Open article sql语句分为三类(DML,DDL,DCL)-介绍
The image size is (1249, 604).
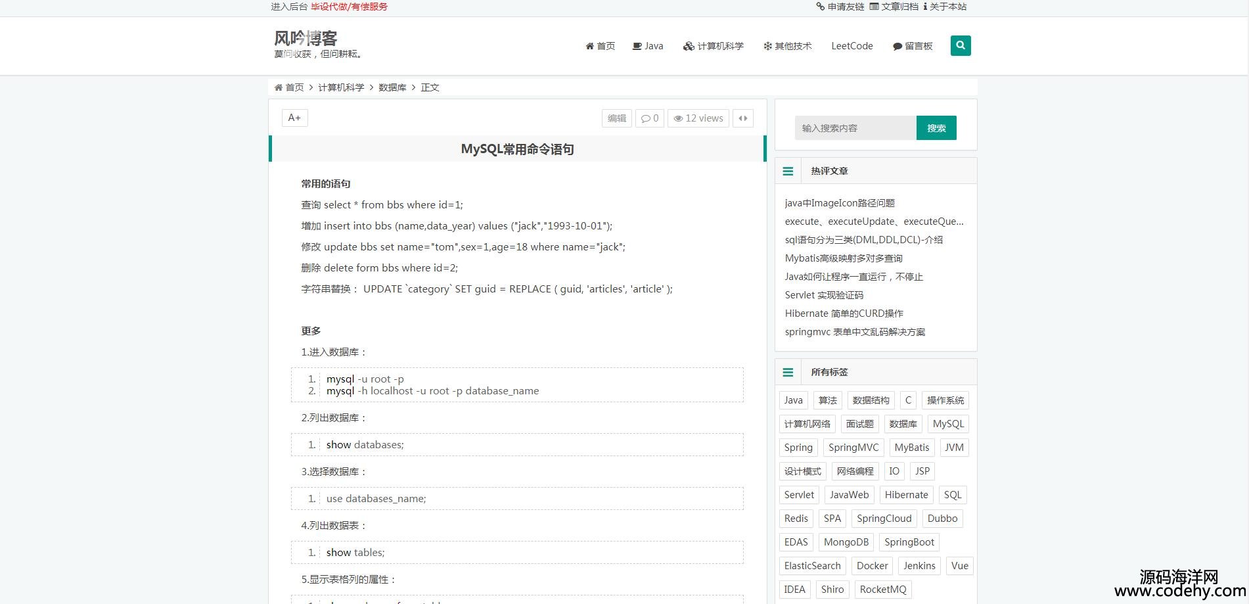[x=864, y=240]
